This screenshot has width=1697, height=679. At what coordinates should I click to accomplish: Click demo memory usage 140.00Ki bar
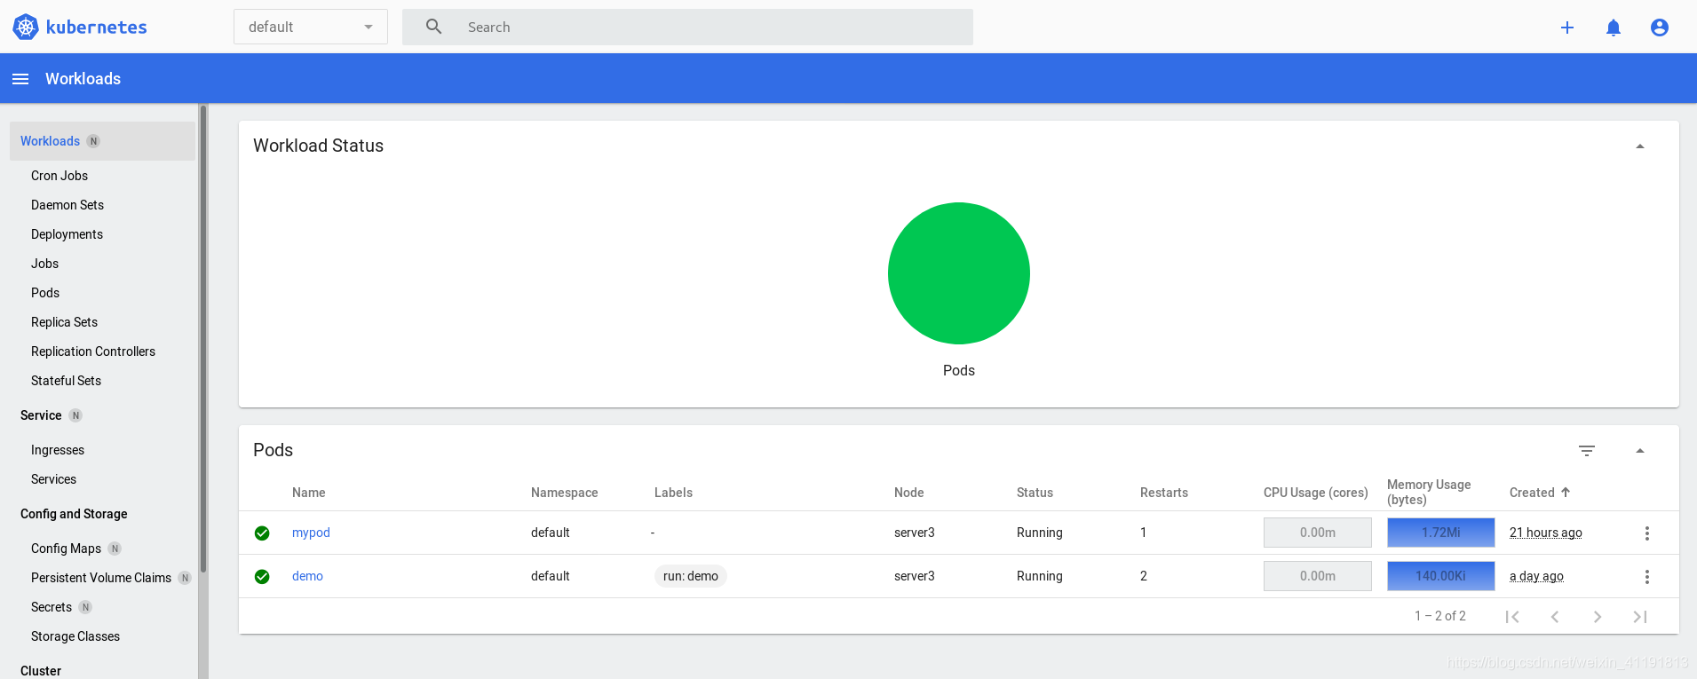coord(1441,576)
